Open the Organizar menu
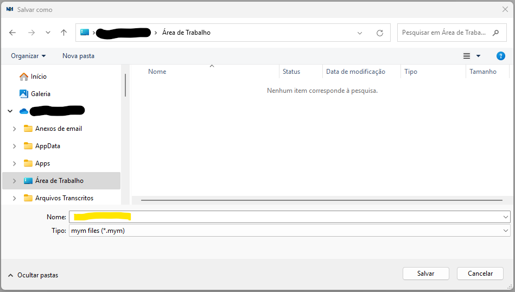Viewport: 515px width, 292px height. [28, 56]
